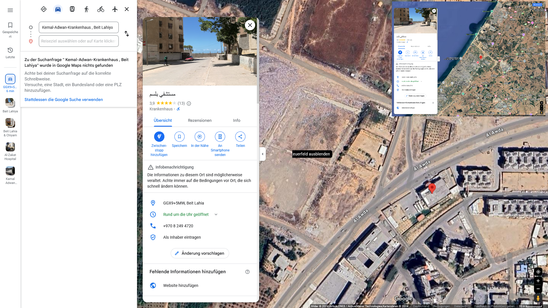Click the destination Reiseziel input field

coord(78,41)
